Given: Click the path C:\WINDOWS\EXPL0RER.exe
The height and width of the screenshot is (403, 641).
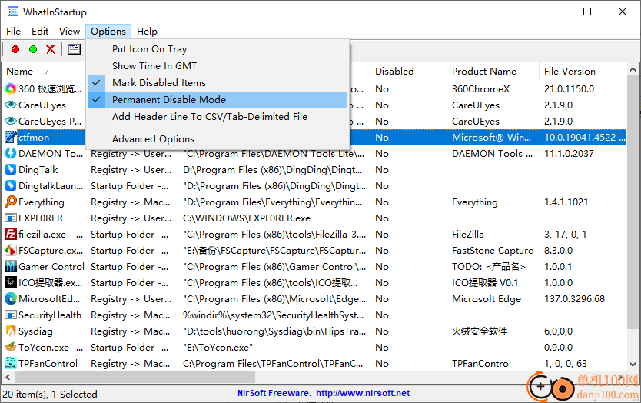Looking at the screenshot, I should pyautogui.click(x=247, y=218).
